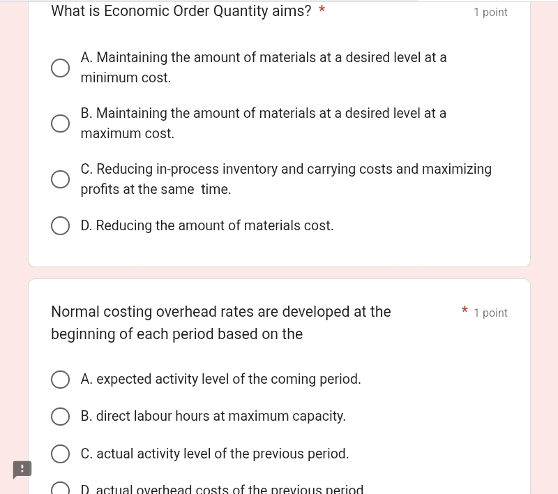Click '1 point' label on Economic Order question
This screenshot has height=494, width=558.
click(490, 13)
